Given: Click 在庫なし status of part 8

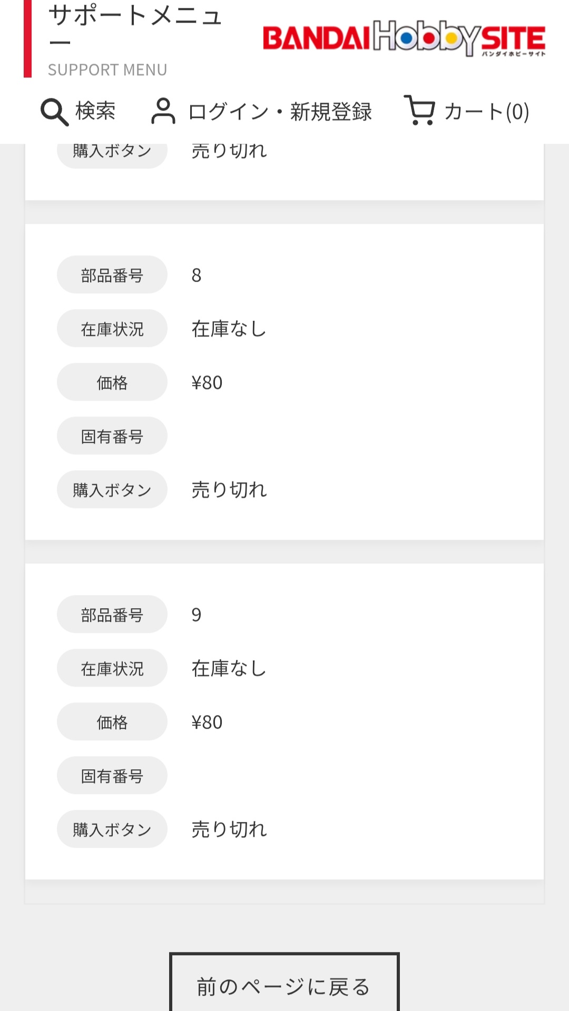Looking at the screenshot, I should pyautogui.click(x=229, y=329).
